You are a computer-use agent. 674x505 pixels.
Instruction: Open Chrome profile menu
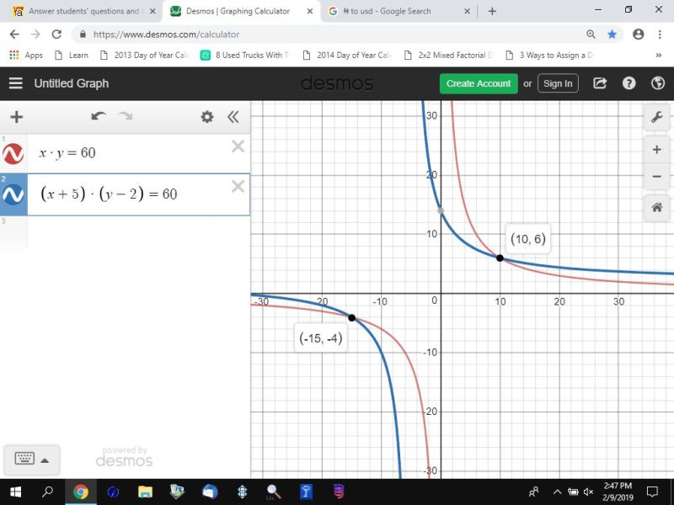coord(639,35)
